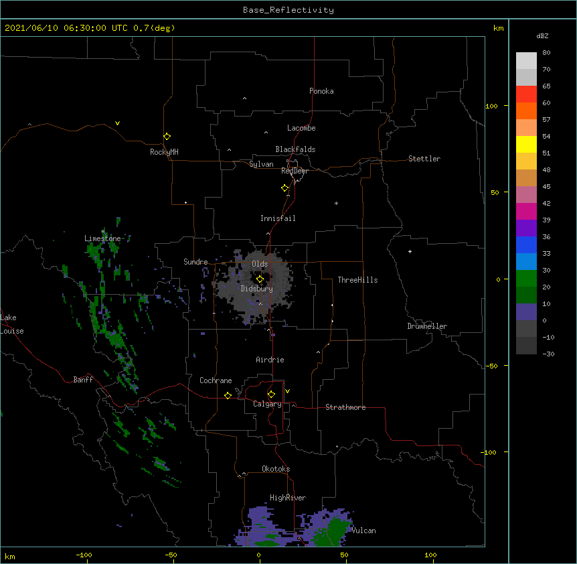
Task: Click the Sundre town label
Action: [x=195, y=262]
